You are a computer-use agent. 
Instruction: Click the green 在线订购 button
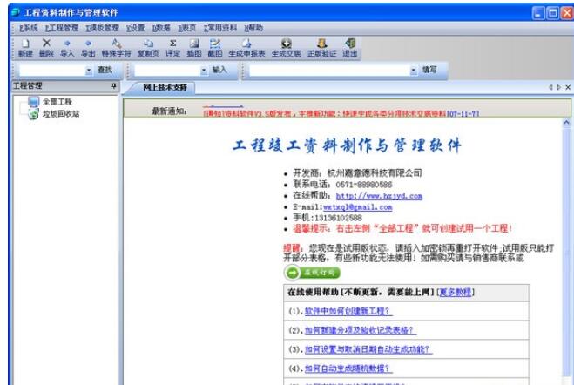(x=312, y=273)
